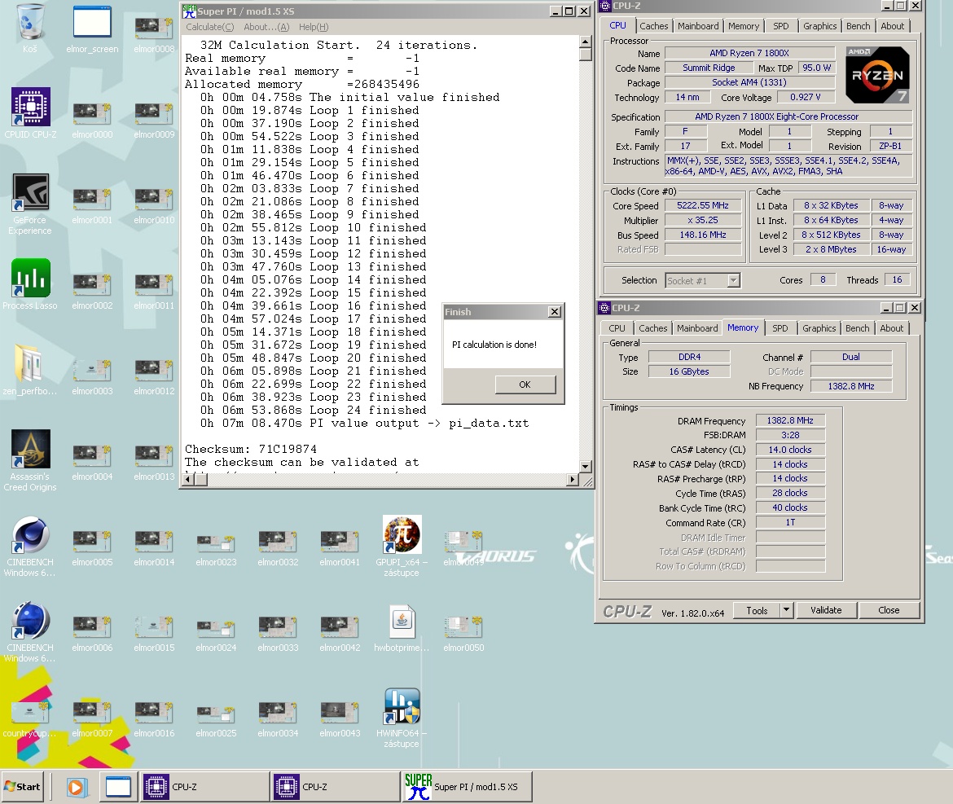Close the Finish dialog with X
The width and height of the screenshot is (953, 804).
(555, 312)
